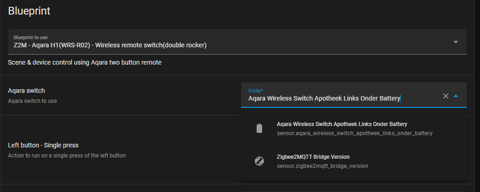
Task: Click the Blueprint to use caption
Action: click(x=31, y=37)
